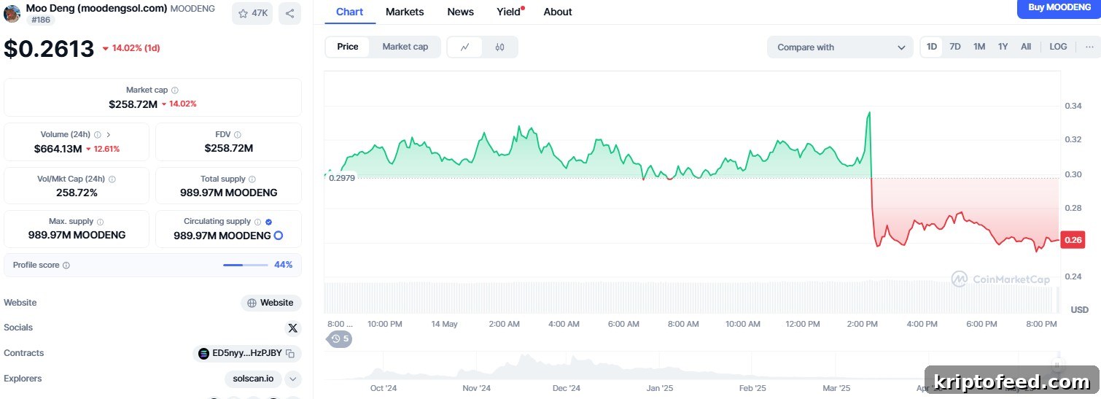Screen dimensions: 1101x399
Task: Click the 14 May date axis label
Action: pyautogui.click(x=444, y=324)
